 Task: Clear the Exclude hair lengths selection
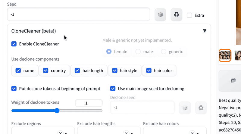[x=127, y=132]
